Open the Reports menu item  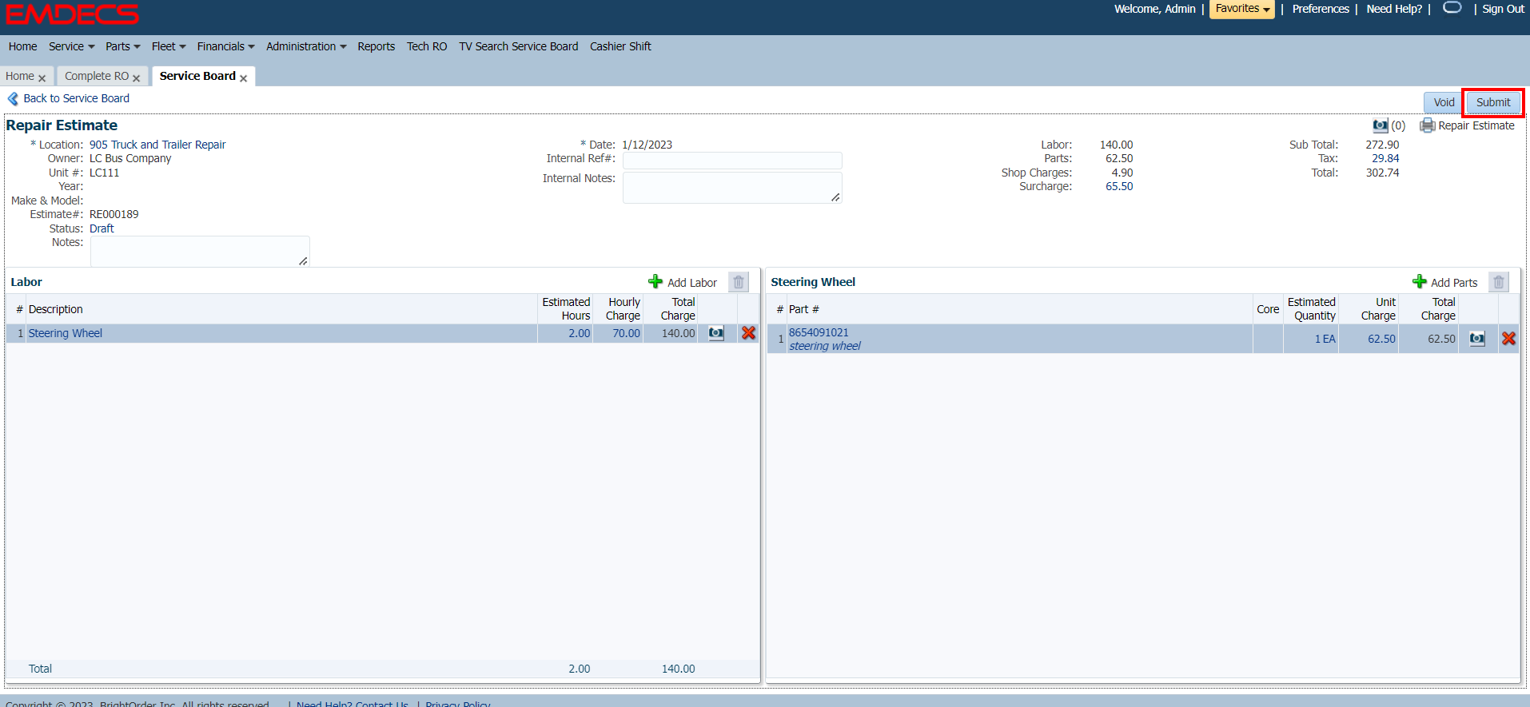pyautogui.click(x=376, y=46)
